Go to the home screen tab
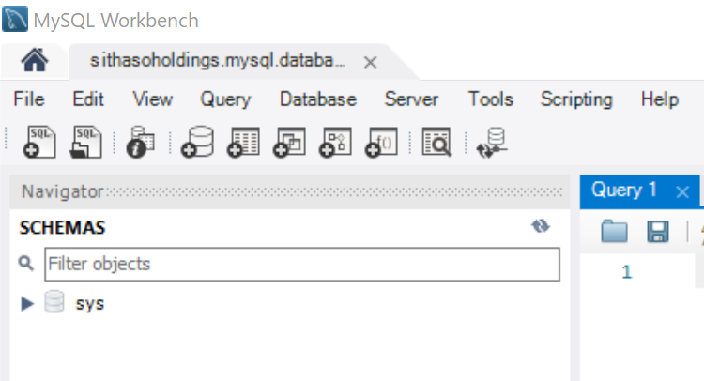This screenshot has height=381, width=704. pos(35,62)
